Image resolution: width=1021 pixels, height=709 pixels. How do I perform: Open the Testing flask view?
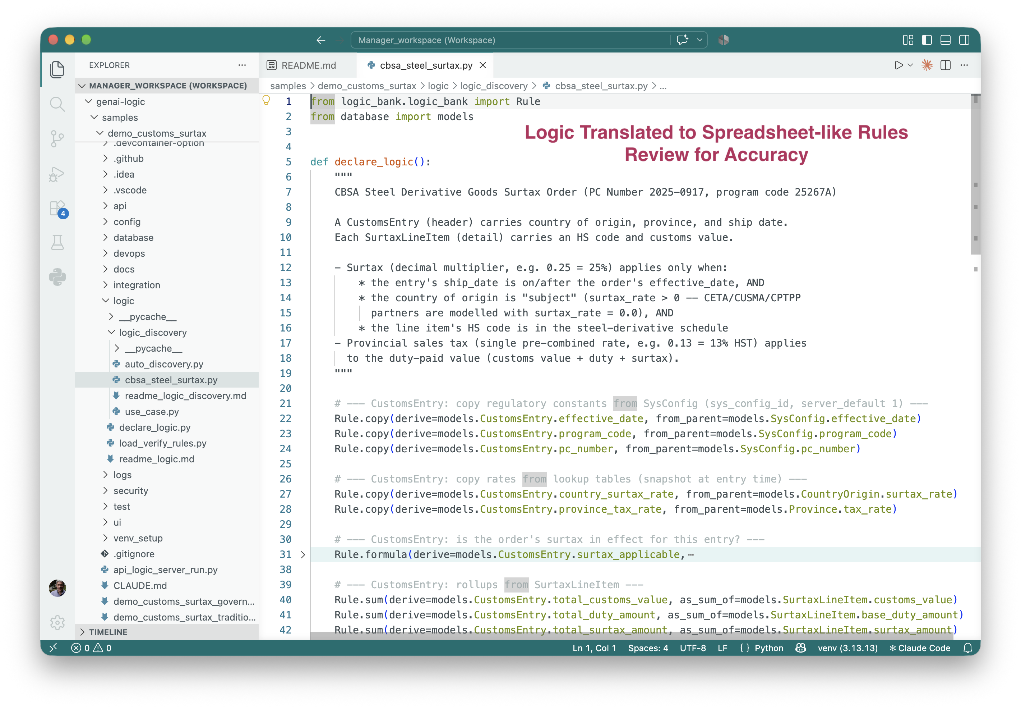57,243
